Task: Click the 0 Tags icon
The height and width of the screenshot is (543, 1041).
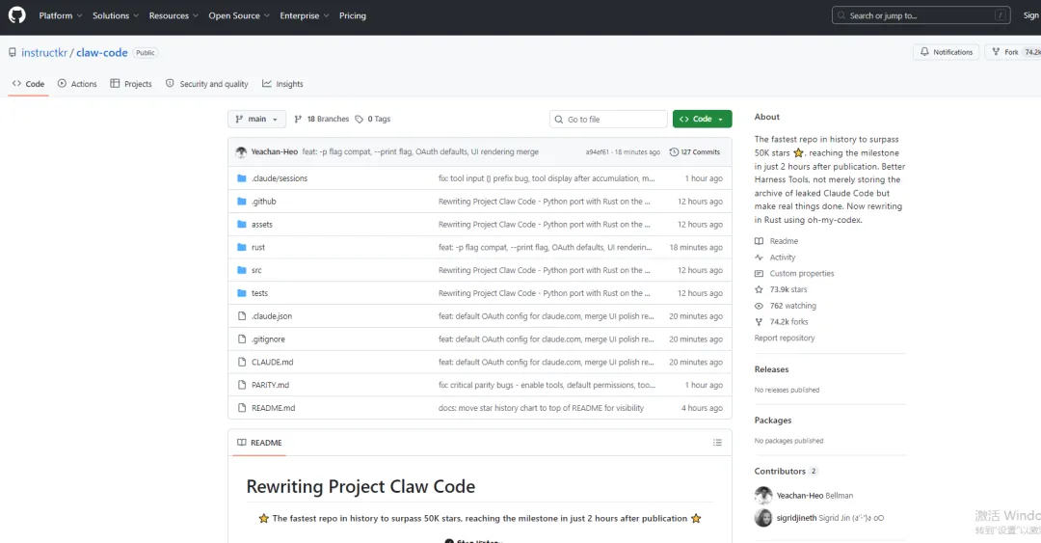Action: 360,120
